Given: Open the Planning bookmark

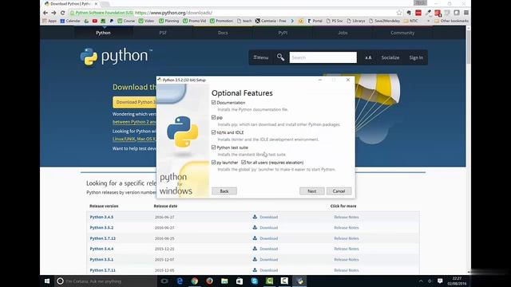Looking at the screenshot, I should coord(168,21).
